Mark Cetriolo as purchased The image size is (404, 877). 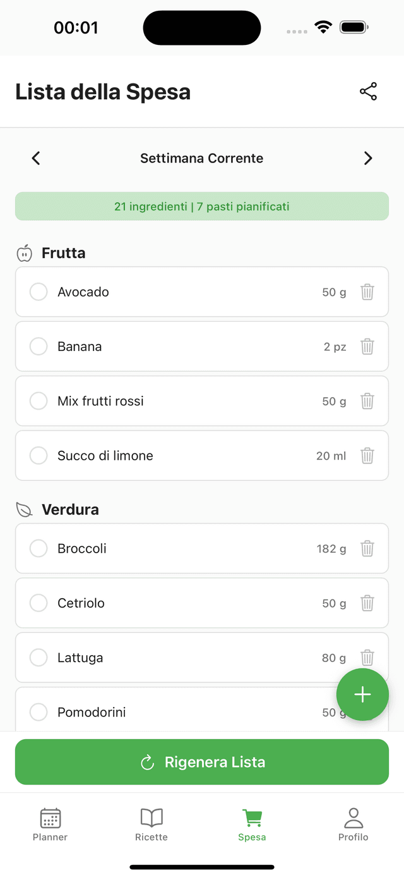pyautogui.click(x=38, y=603)
